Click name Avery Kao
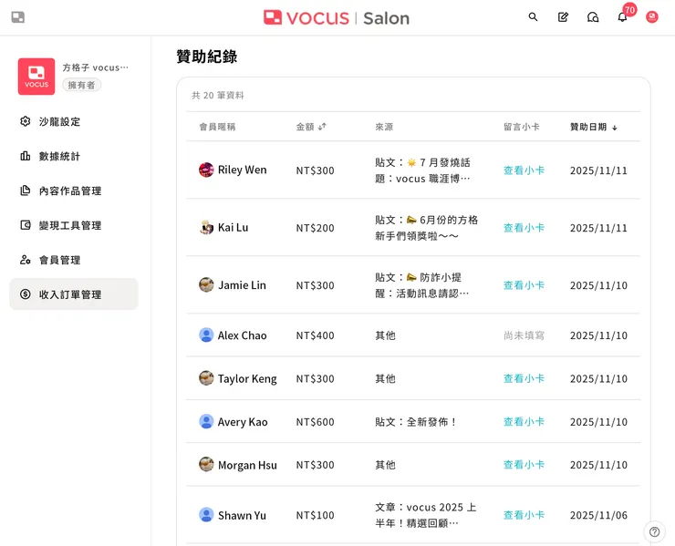 tap(243, 422)
